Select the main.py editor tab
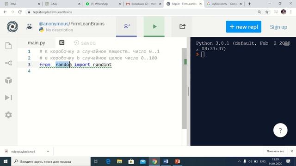The width and height of the screenshot is (296, 166). 37,43
